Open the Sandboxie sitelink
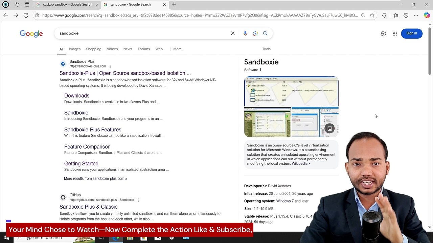Viewport: 433px width, 243px height. click(x=76, y=113)
